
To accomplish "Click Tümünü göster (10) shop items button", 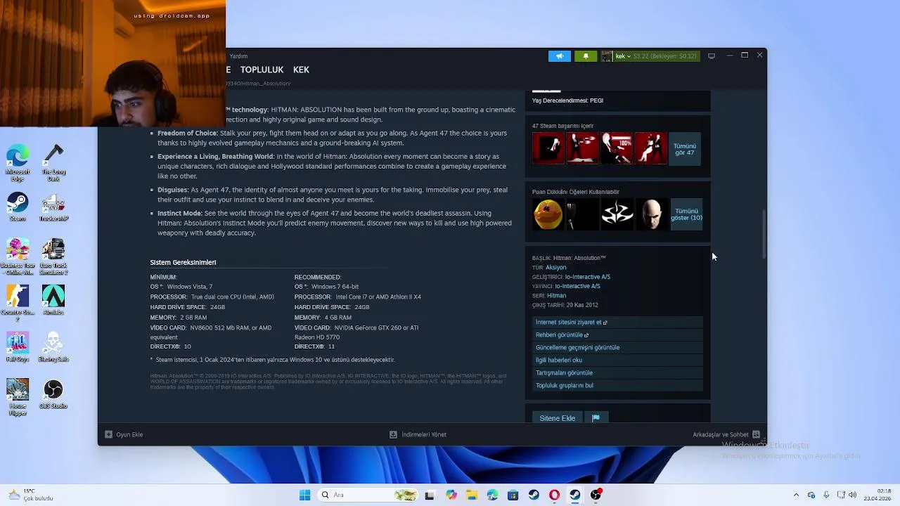I will (x=686, y=214).
